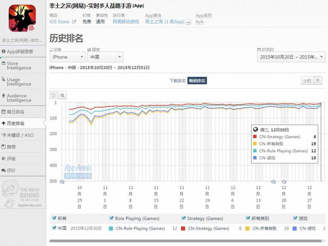Click the 历史排名 page heading
The width and height of the screenshot is (328, 246).
[x=66, y=38]
